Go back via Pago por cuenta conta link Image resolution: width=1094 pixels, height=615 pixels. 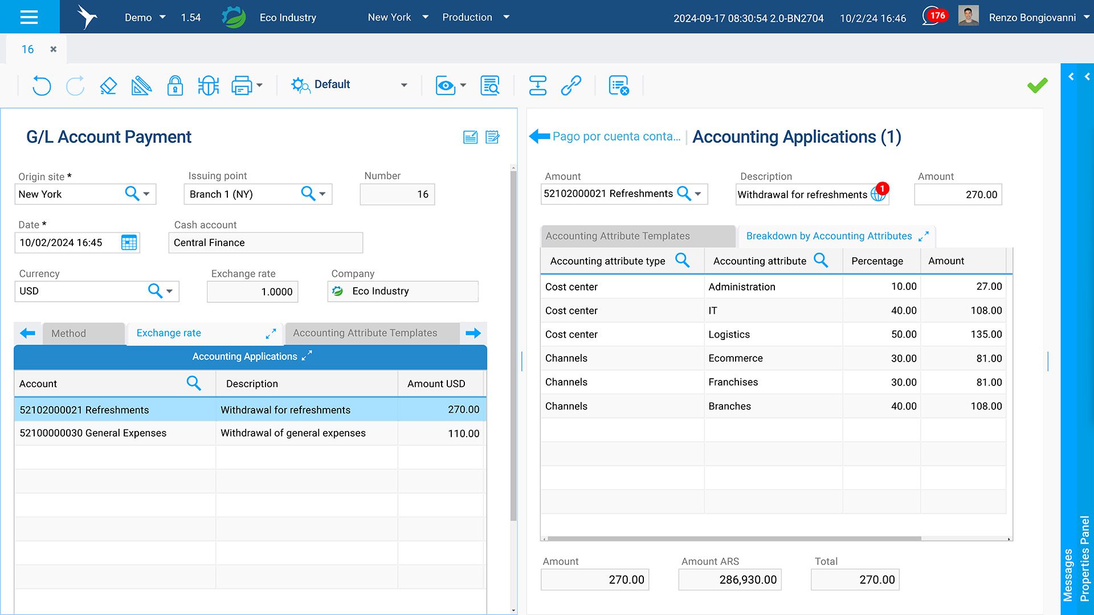[615, 137]
